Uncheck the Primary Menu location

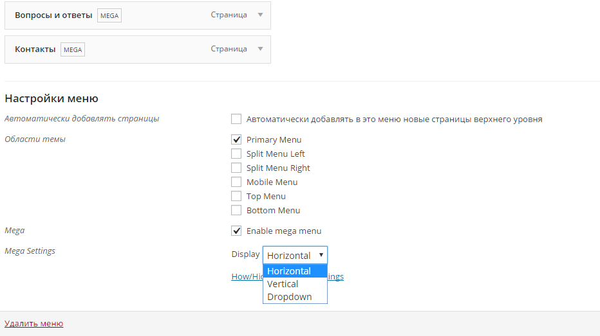(x=236, y=139)
